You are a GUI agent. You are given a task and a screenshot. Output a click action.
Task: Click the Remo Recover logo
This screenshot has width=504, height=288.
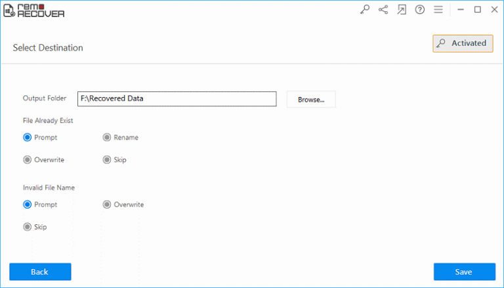pos(34,10)
